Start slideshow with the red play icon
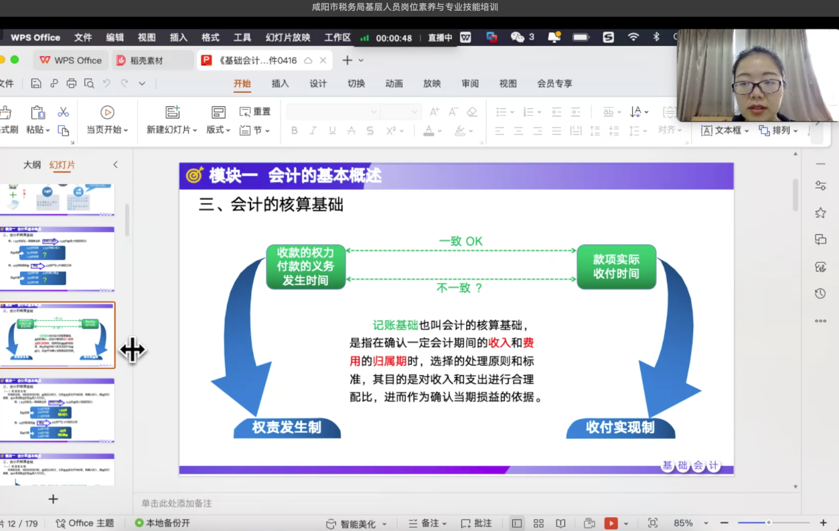Viewport: 839px width, 531px height. click(x=611, y=524)
